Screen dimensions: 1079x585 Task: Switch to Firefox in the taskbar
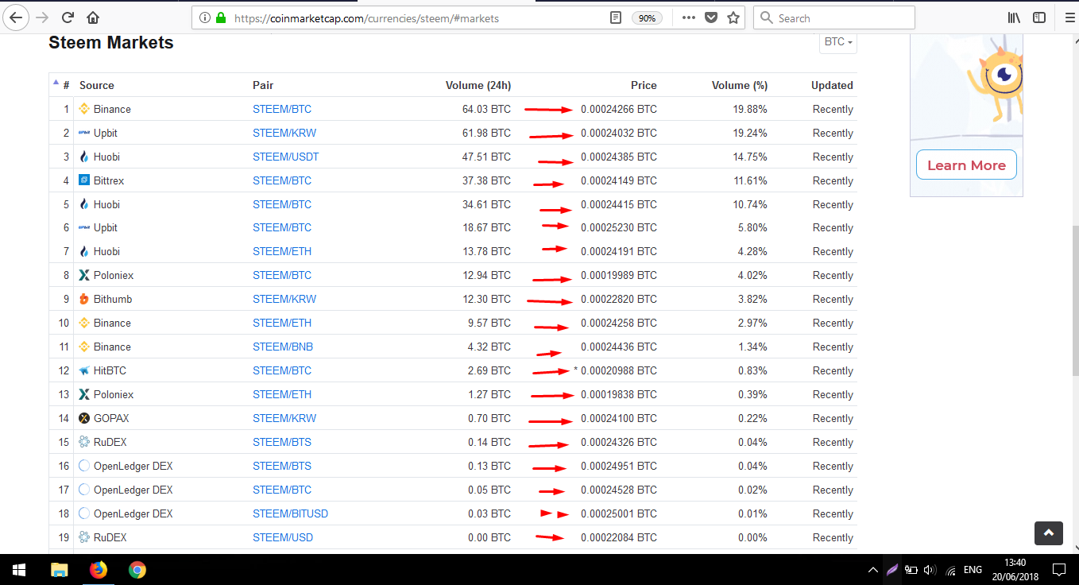tap(98, 570)
